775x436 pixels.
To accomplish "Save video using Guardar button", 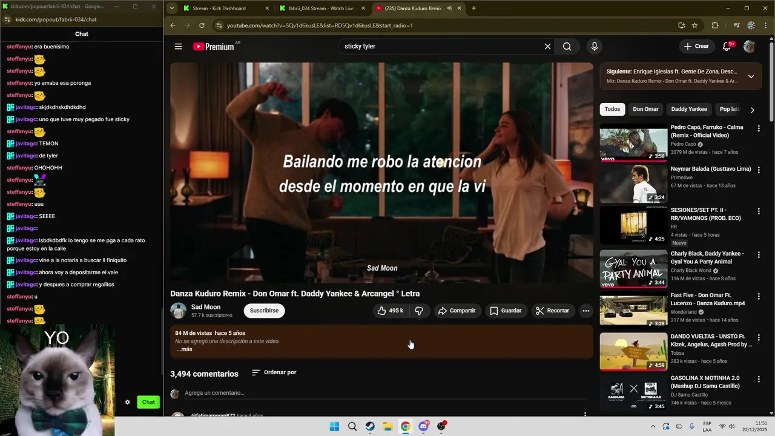I will click(x=506, y=311).
